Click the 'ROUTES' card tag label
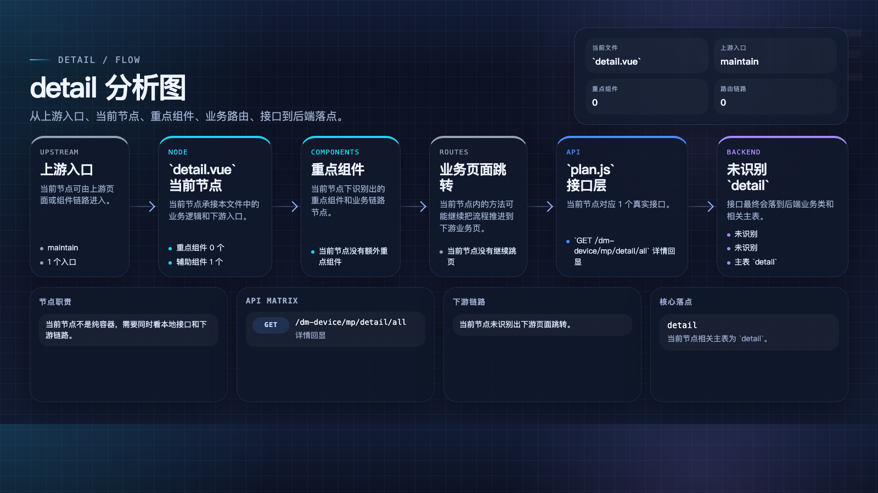The height and width of the screenshot is (493, 878). coord(454,152)
